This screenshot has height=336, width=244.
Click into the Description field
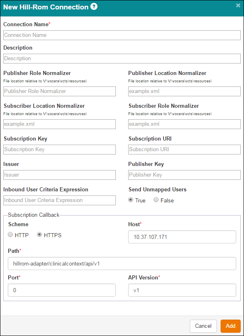[122, 59]
